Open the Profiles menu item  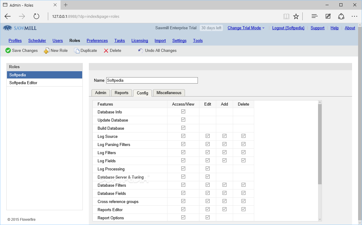pyautogui.click(x=15, y=41)
